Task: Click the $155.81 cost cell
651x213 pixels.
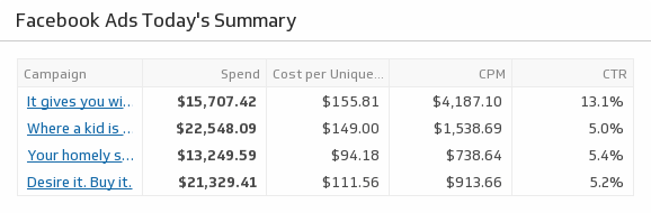Action: click(350, 102)
